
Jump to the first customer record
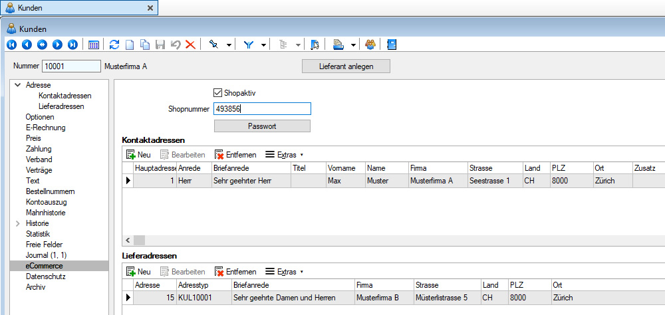point(11,45)
